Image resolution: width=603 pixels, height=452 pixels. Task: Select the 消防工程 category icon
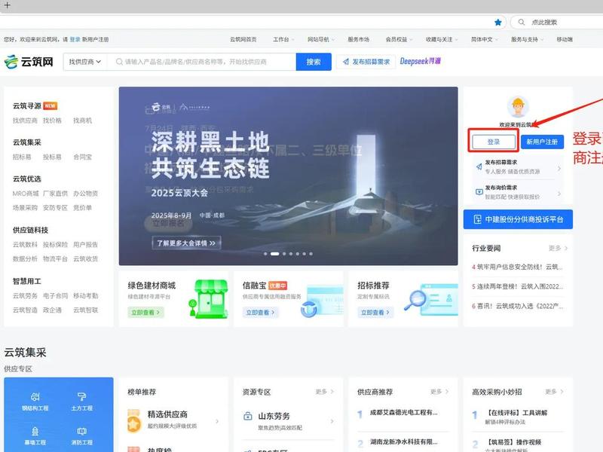[81, 432]
